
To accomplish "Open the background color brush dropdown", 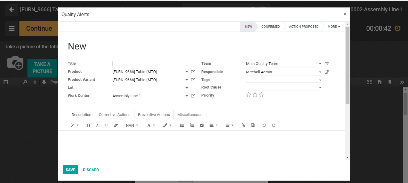I will 167,125.
